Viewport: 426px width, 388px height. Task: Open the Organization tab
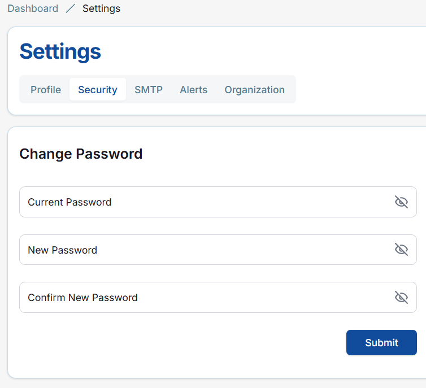[x=254, y=90]
